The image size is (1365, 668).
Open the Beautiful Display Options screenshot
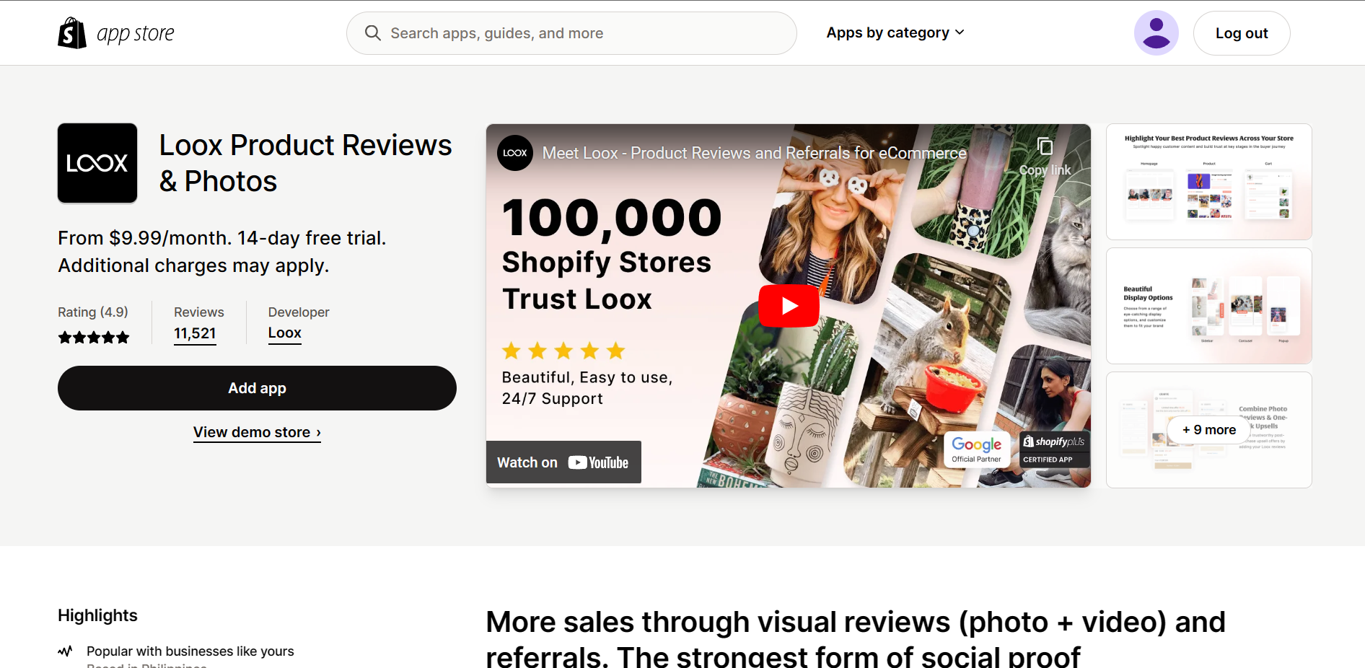coord(1208,306)
